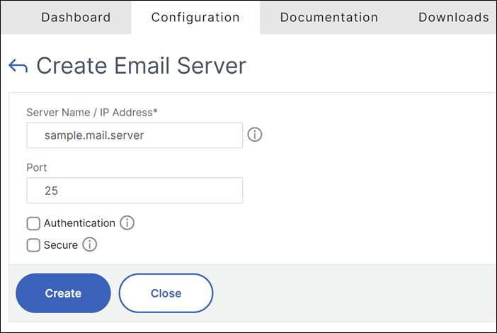Screen dimensions: 497x333
Task: Switch to the Dashboard tab
Action: pos(76,18)
